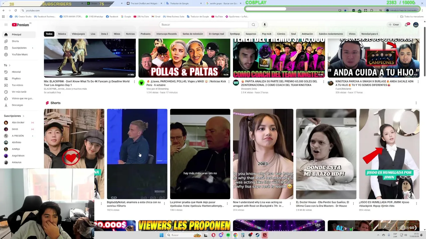Open options for the BLACKPINK mix video
426x239 pixels.
134,82
